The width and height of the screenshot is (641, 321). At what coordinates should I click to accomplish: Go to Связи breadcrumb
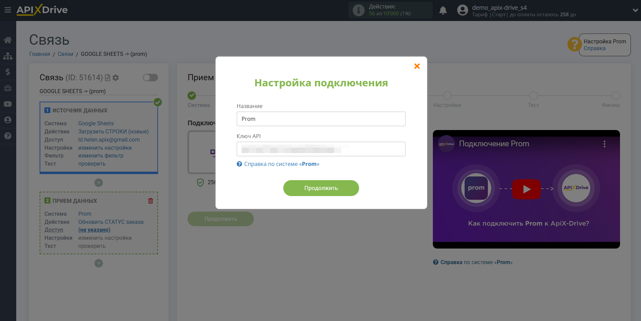click(65, 54)
